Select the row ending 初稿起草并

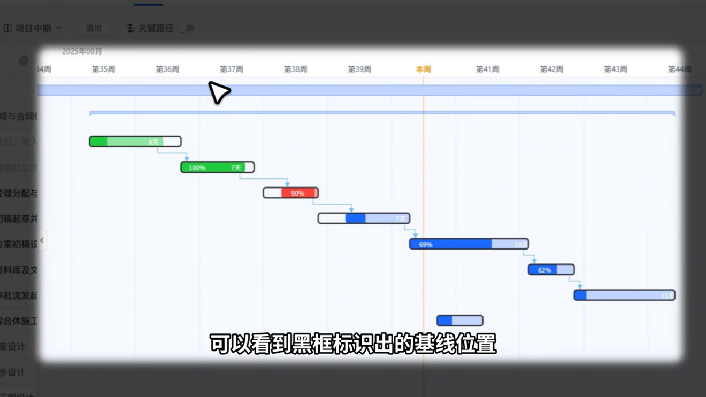19,219
